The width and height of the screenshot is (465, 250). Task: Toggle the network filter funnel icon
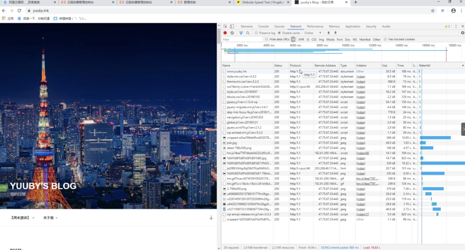pos(241,33)
